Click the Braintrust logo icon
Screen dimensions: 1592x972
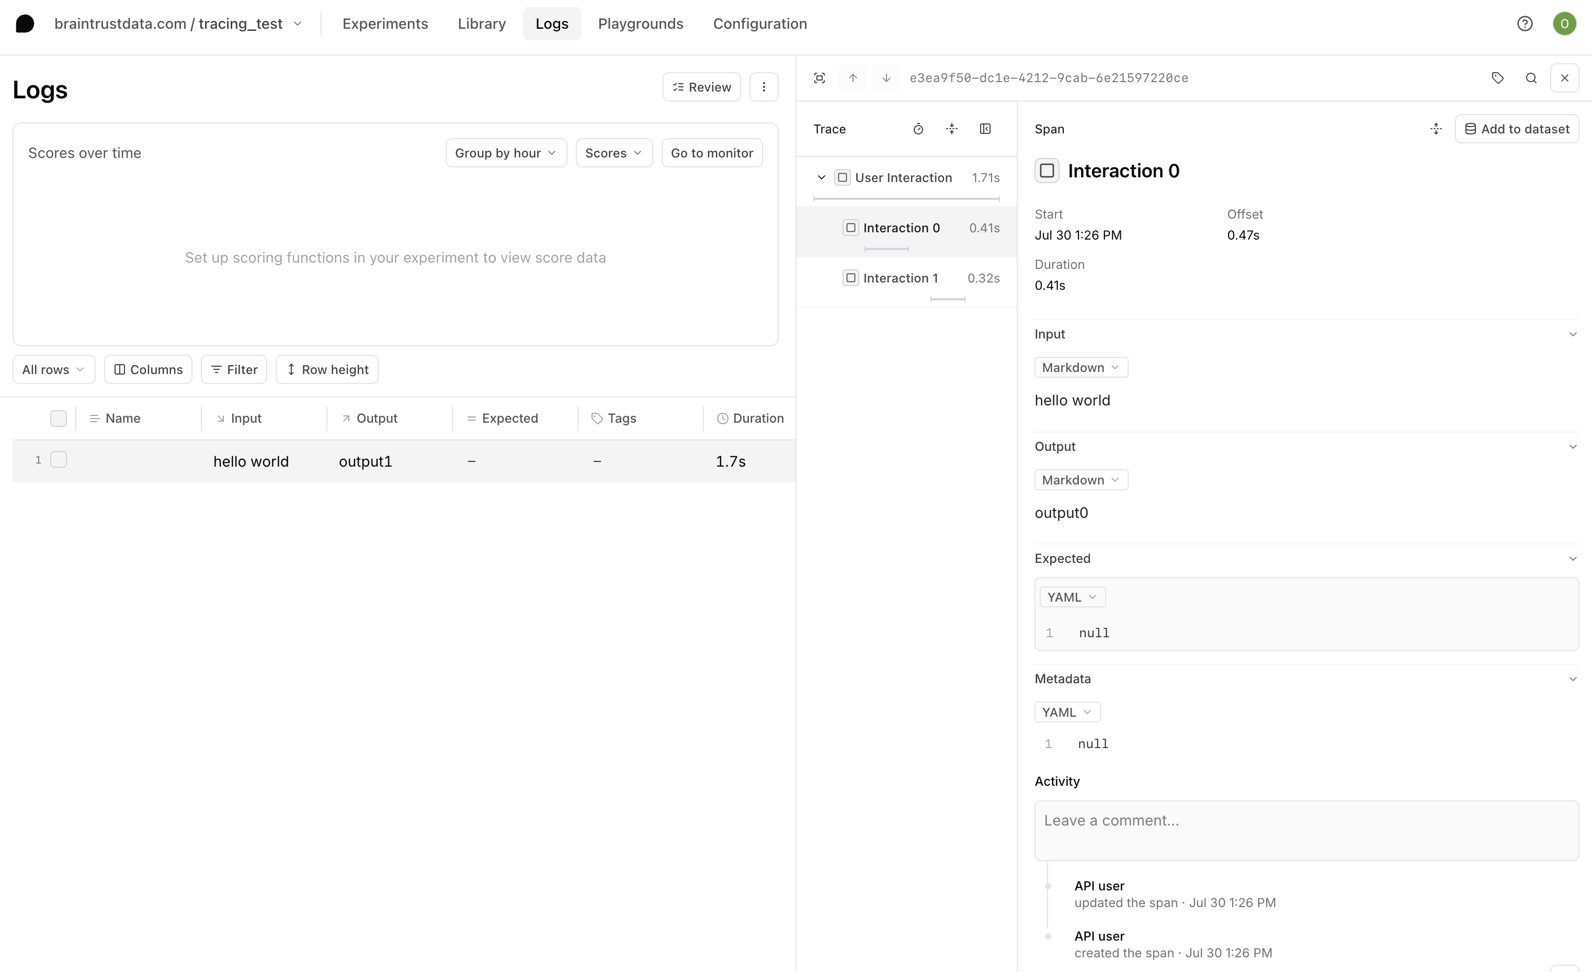pyautogui.click(x=25, y=24)
